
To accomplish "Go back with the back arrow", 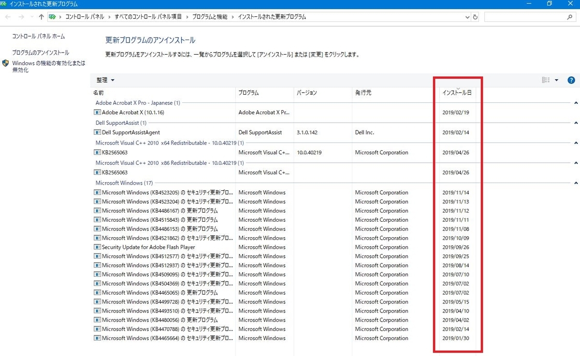I will click(x=8, y=17).
